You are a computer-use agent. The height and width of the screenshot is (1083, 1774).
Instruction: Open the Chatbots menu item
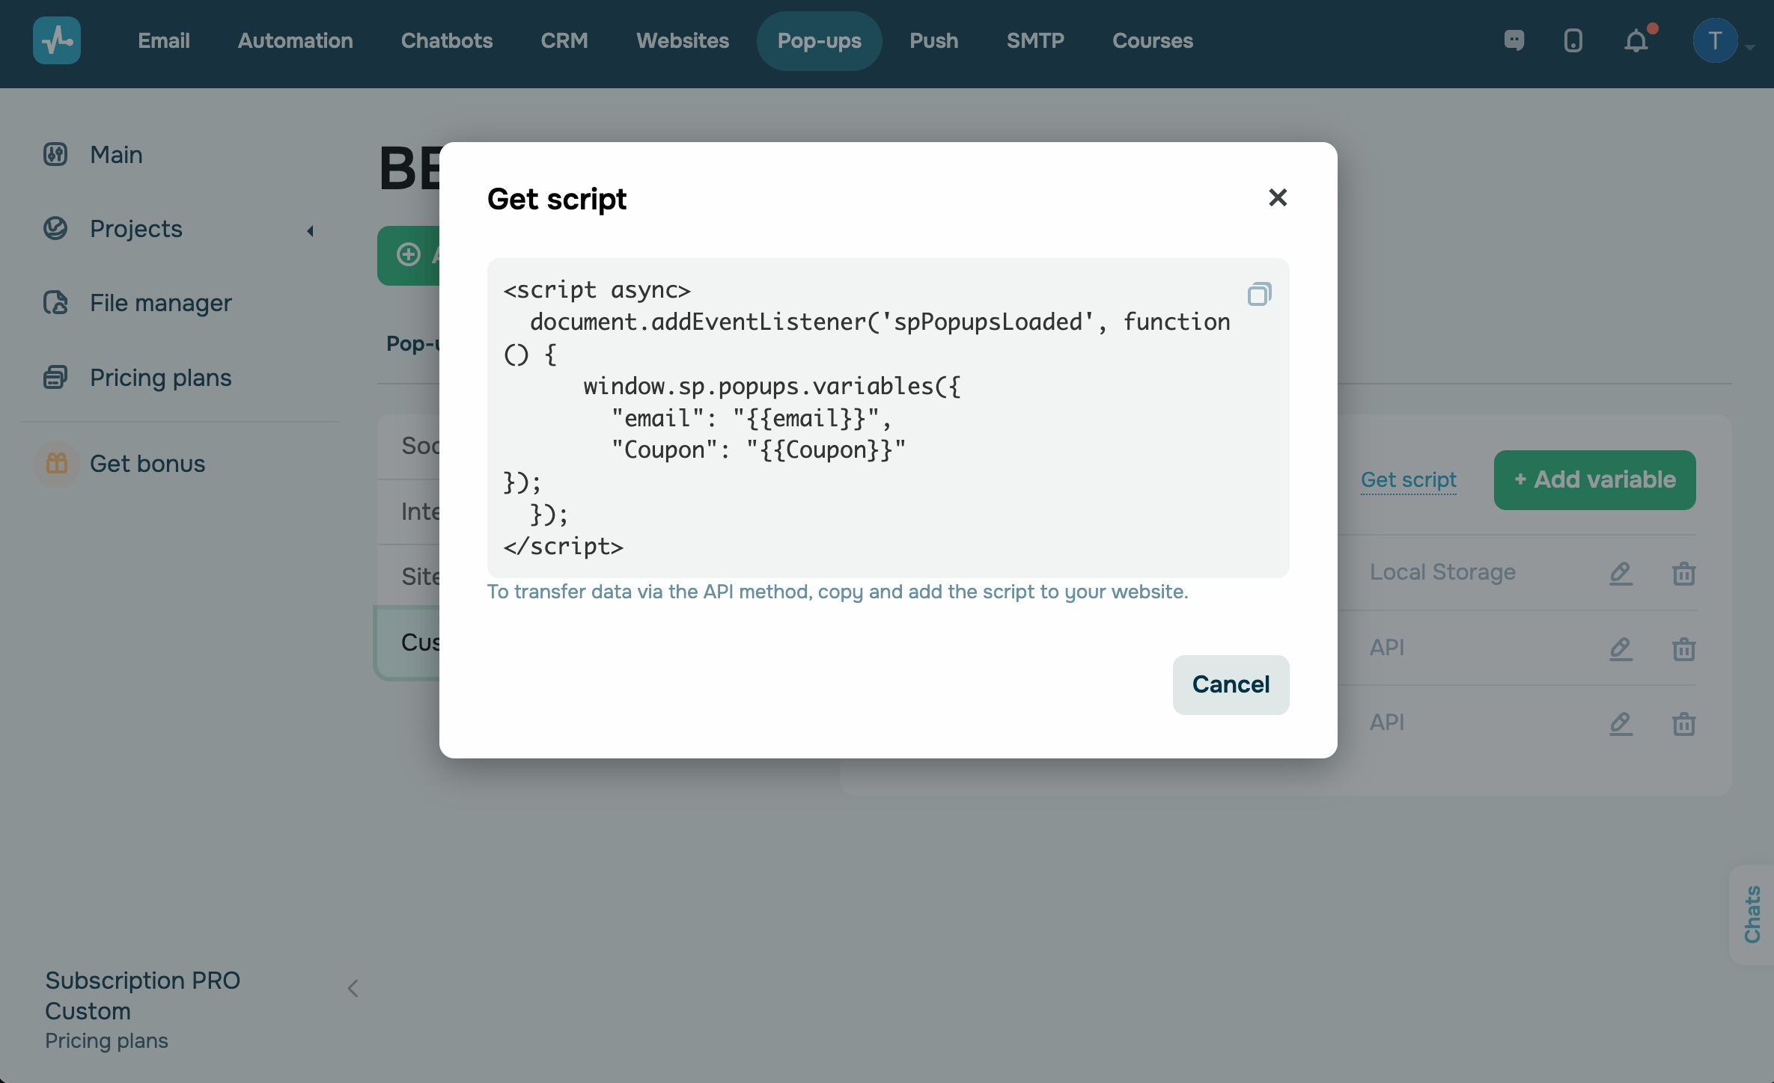coord(446,40)
